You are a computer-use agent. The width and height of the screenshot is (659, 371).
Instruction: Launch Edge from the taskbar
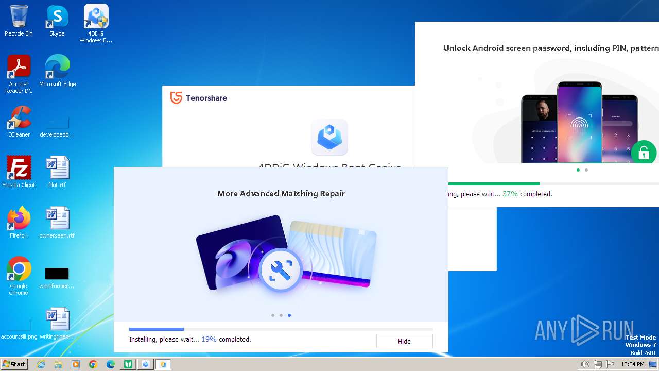111,364
